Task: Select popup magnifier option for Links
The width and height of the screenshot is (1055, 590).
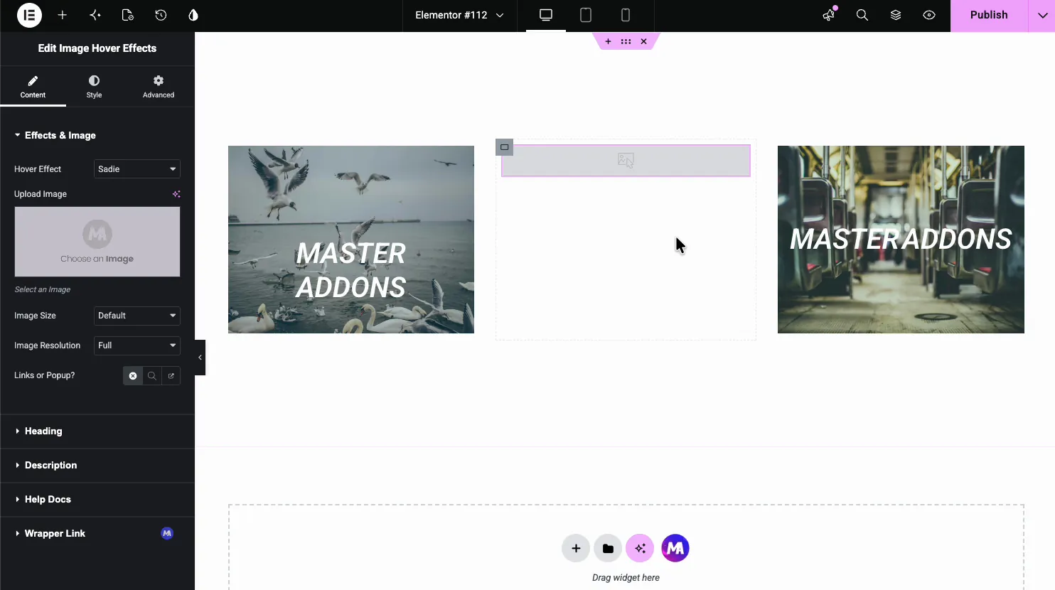Action: tap(152, 375)
